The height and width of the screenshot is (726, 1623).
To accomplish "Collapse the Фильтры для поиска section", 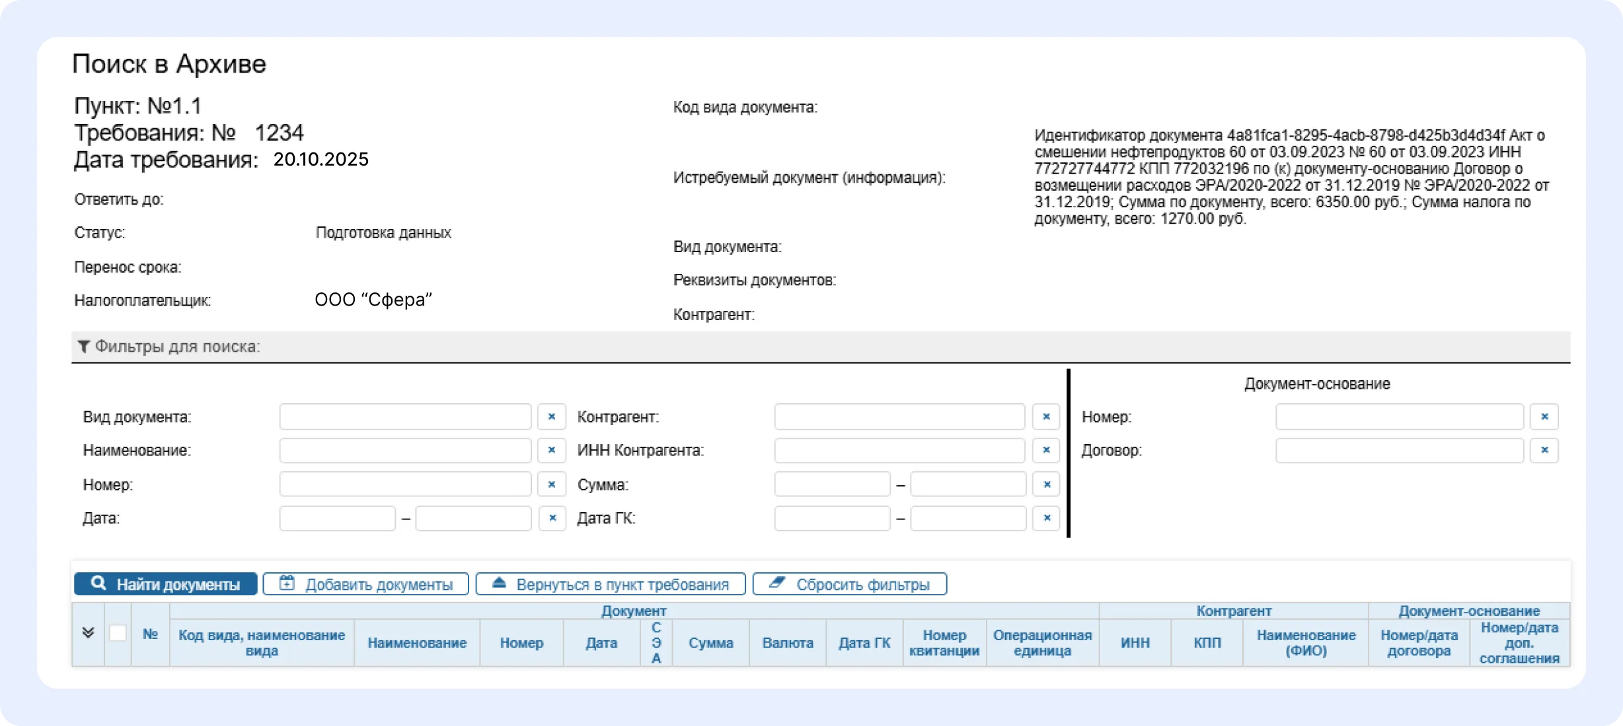I will pyautogui.click(x=170, y=346).
